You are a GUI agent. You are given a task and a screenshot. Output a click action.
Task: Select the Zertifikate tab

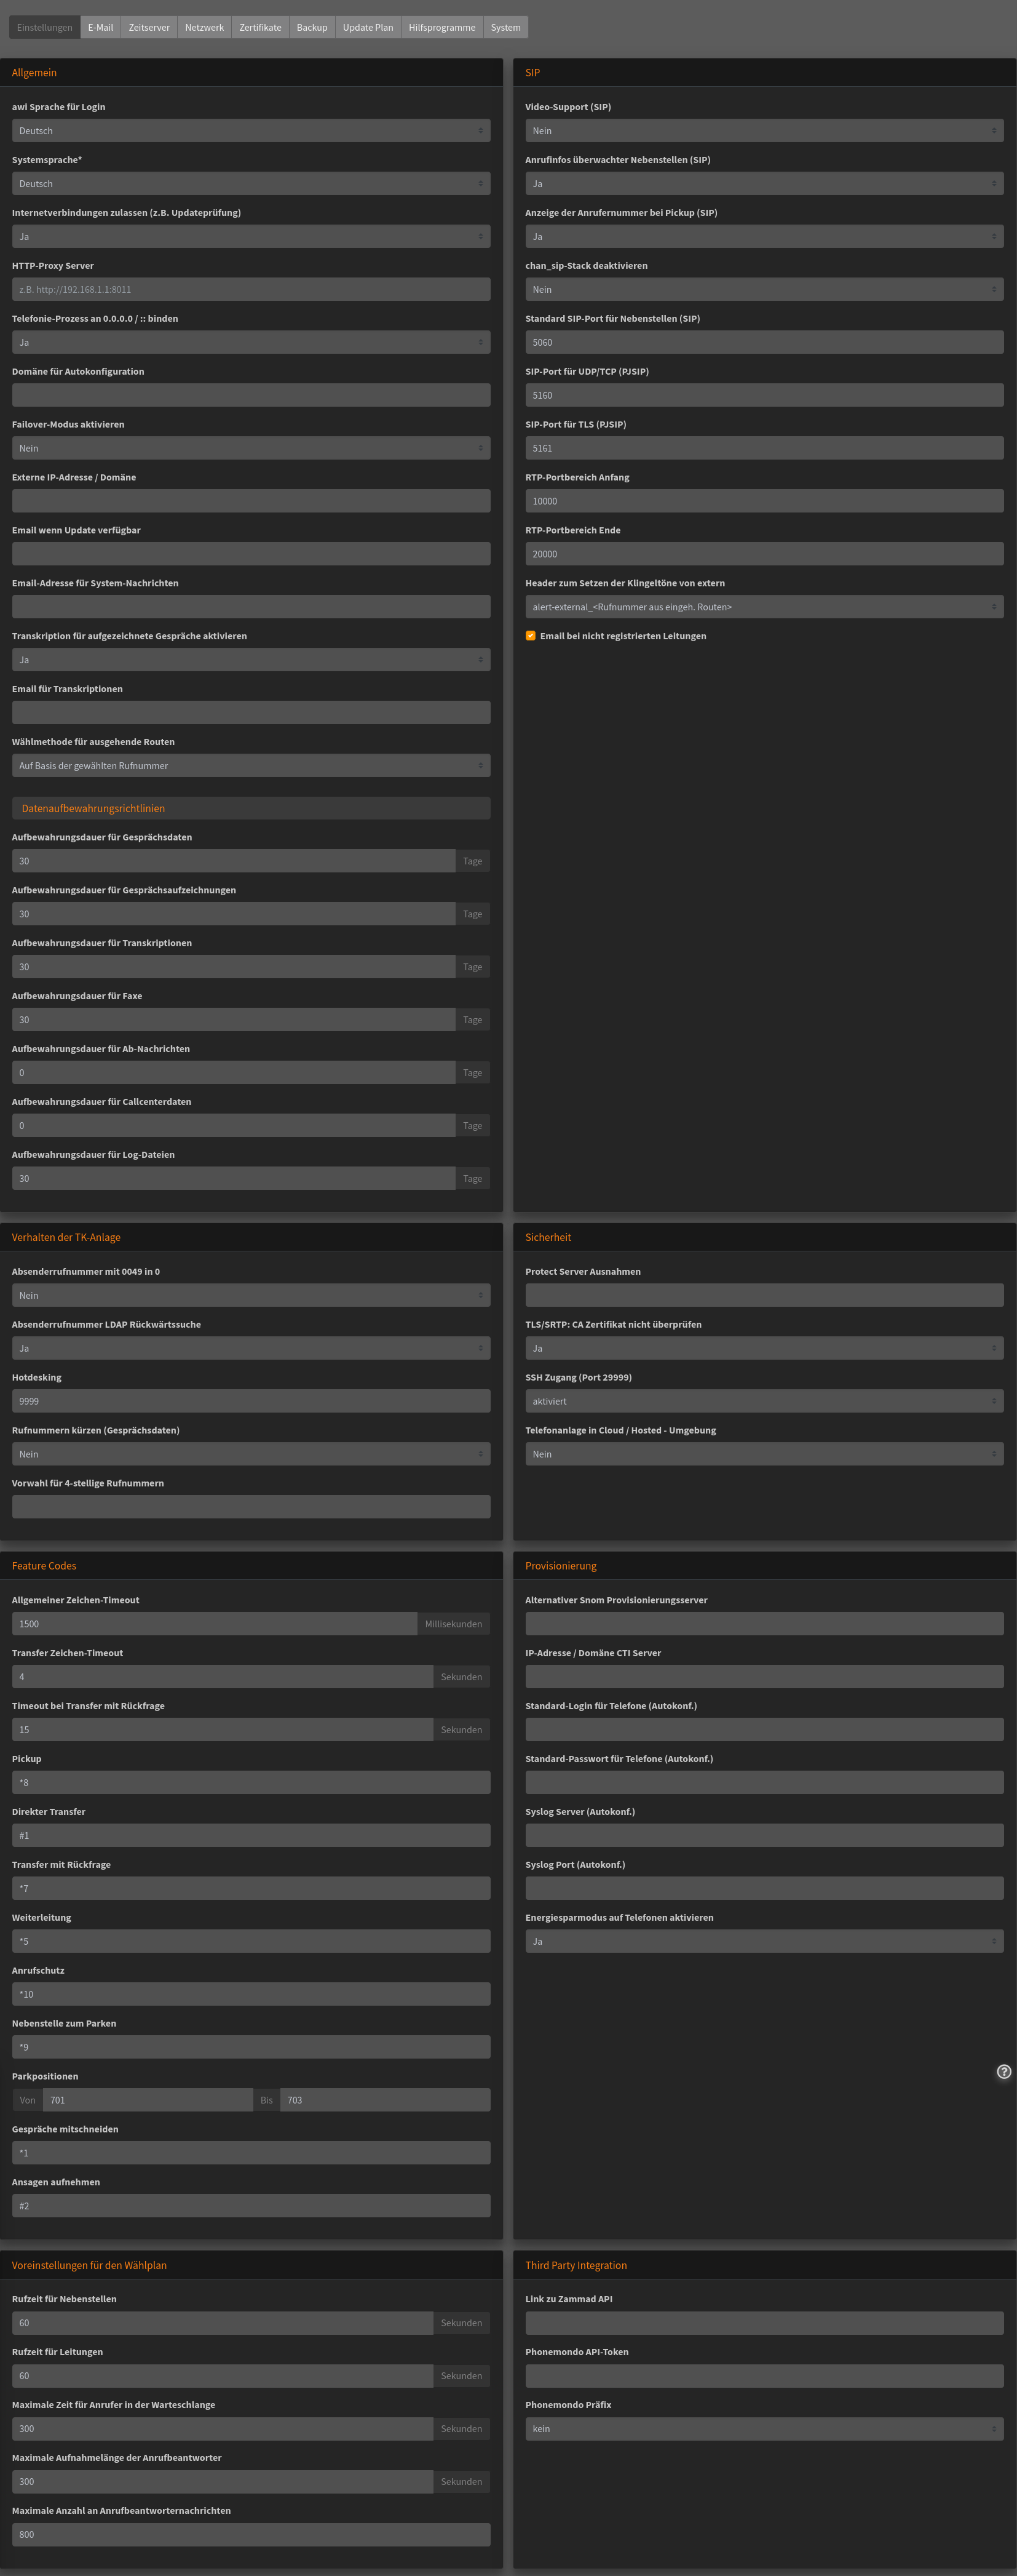click(259, 27)
